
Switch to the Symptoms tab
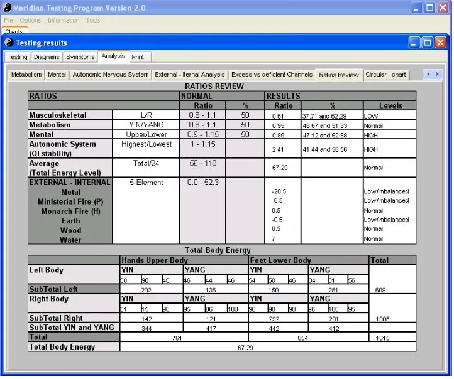(80, 57)
